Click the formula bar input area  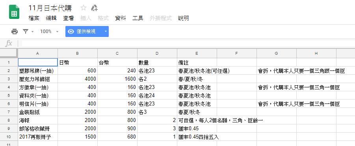(x=188, y=43)
